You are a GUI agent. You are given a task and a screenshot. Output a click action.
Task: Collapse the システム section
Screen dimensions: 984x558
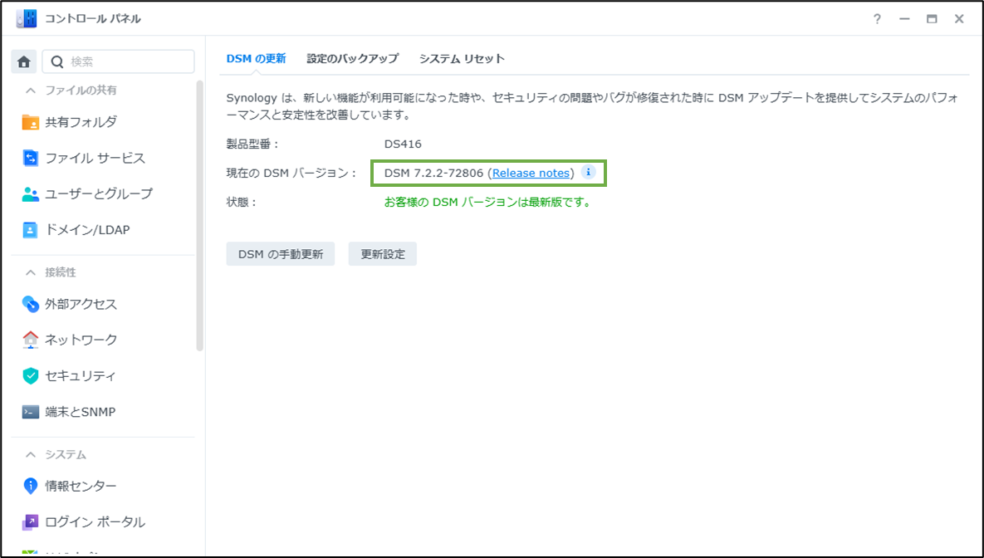(x=30, y=454)
